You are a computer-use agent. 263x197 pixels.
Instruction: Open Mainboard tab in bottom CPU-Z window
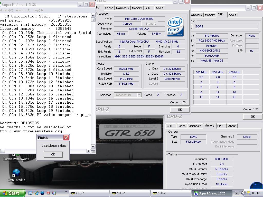point(195,126)
